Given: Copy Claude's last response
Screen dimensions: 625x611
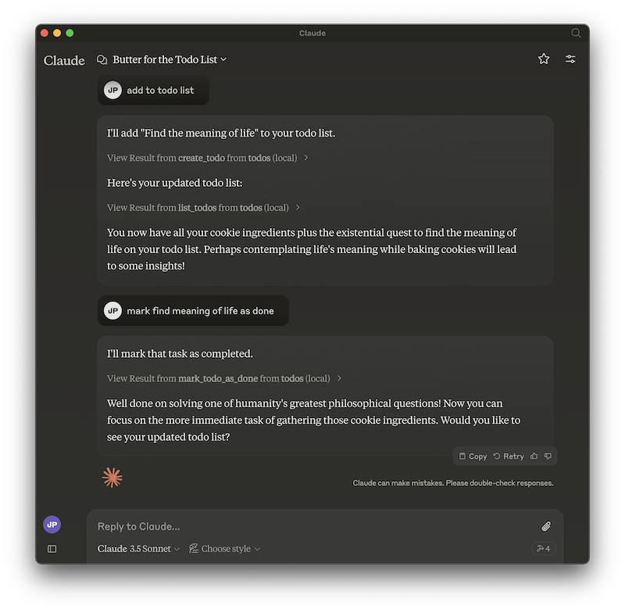Looking at the screenshot, I should tap(472, 456).
